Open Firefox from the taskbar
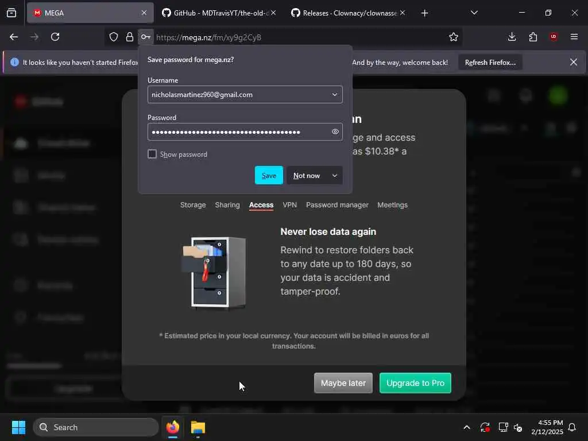Image resolution: width=588 pixels, height=441 pixels. 173,427
